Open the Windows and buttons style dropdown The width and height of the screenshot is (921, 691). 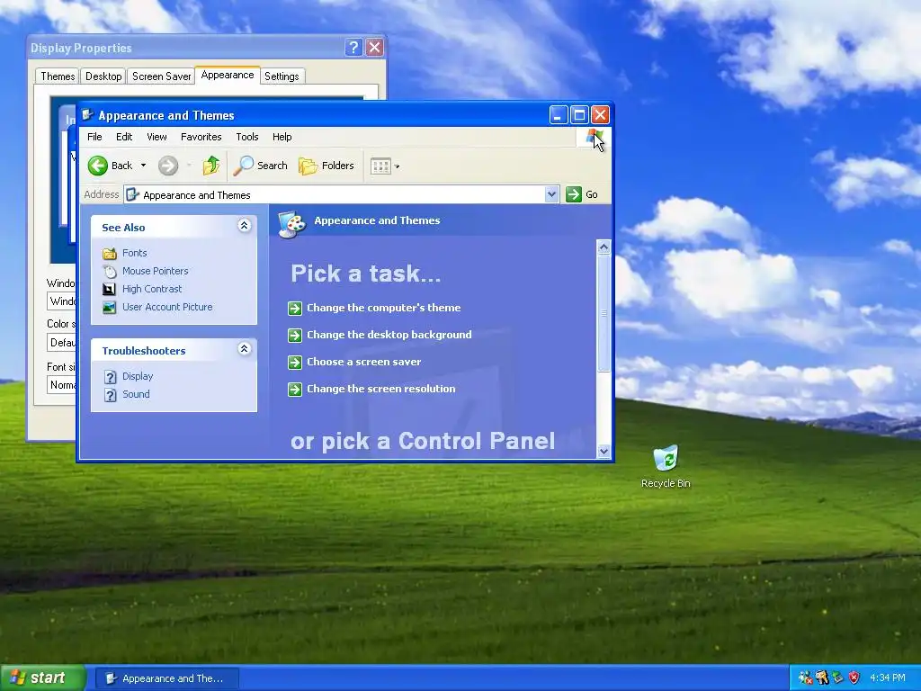pos(62,301)
